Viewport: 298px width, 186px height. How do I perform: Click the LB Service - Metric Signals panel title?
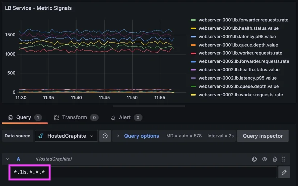click(38, 8)
